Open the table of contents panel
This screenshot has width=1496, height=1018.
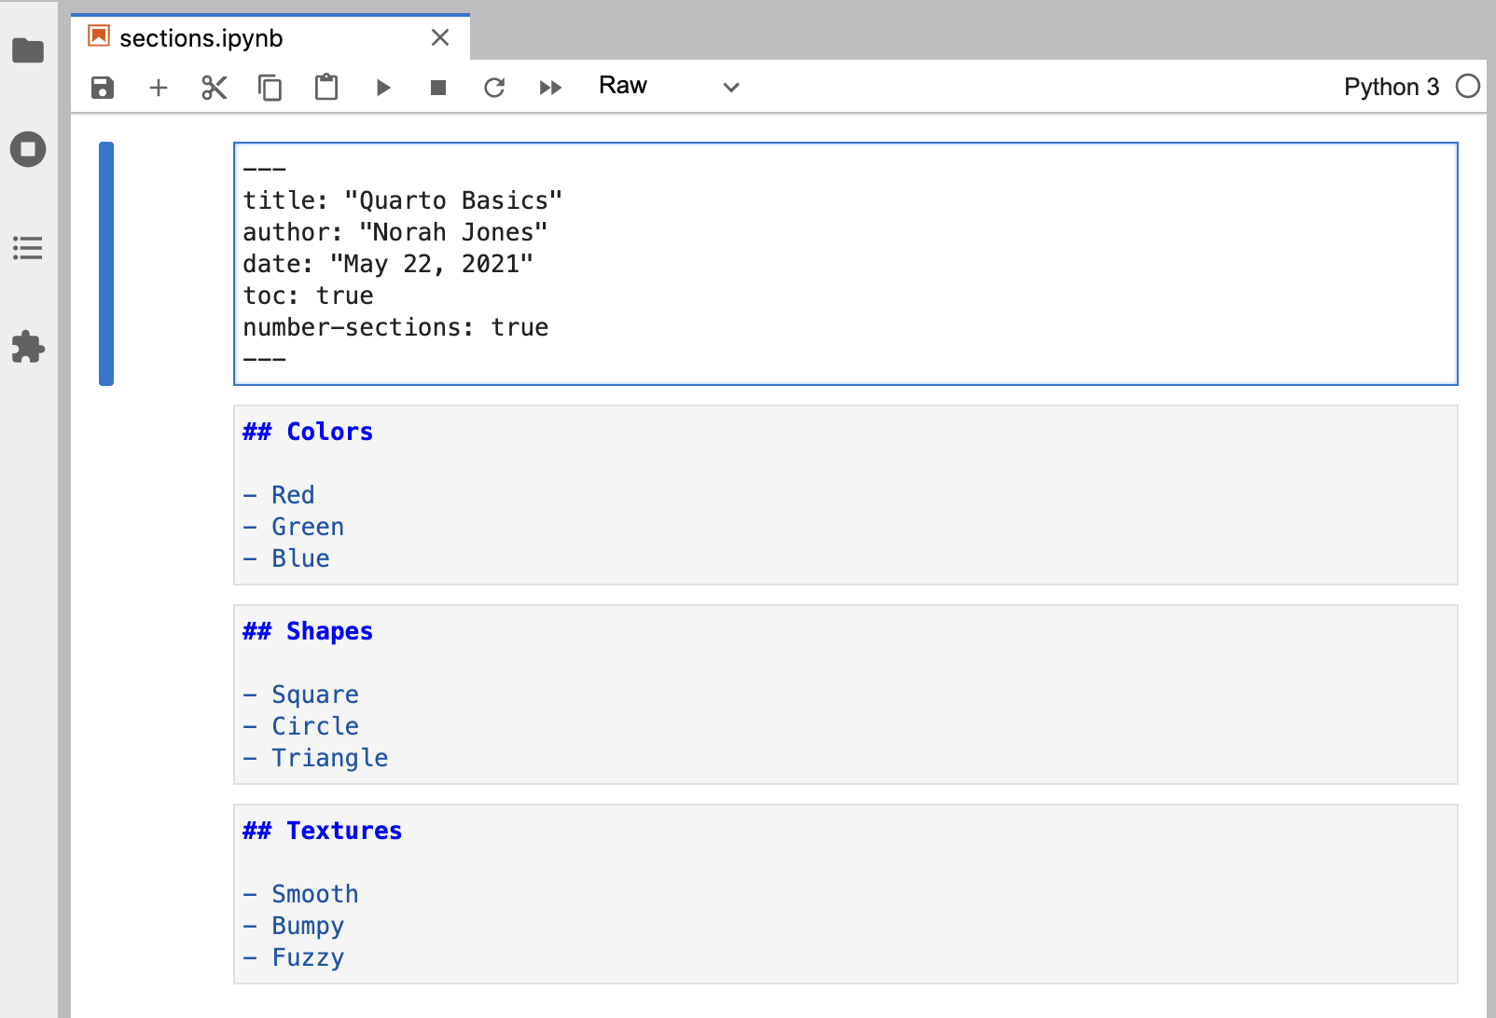click(28, 248)
